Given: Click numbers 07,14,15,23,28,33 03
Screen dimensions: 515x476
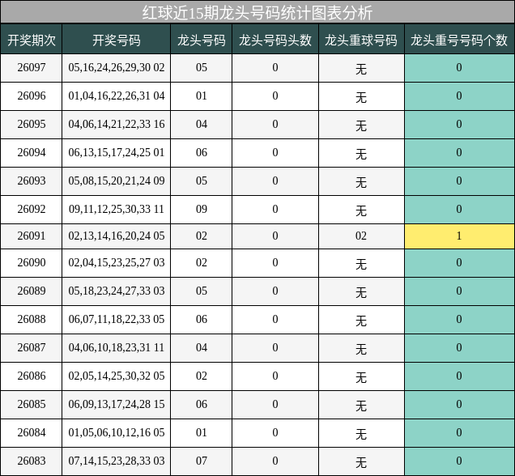Looking at the screenshot, I should pyautogui.click(x=117, y=461).
